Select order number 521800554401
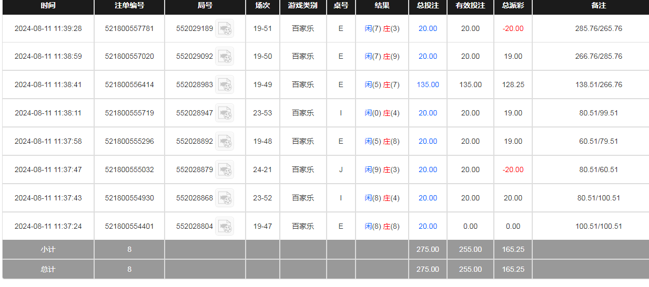The image size is (649, 287). click(x=129, y=226)
